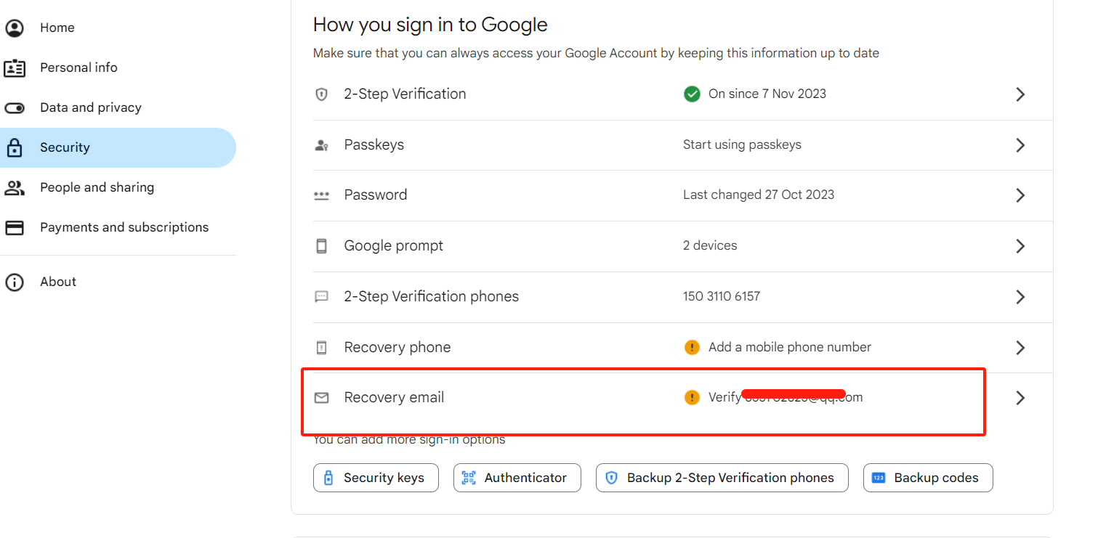Click Add a mobile phone number
This screenshot has height=538, width=1098.
coord(789,347)
